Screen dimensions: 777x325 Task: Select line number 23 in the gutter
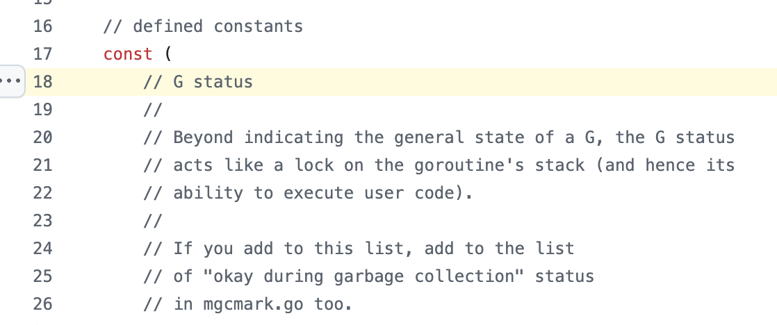42,221
